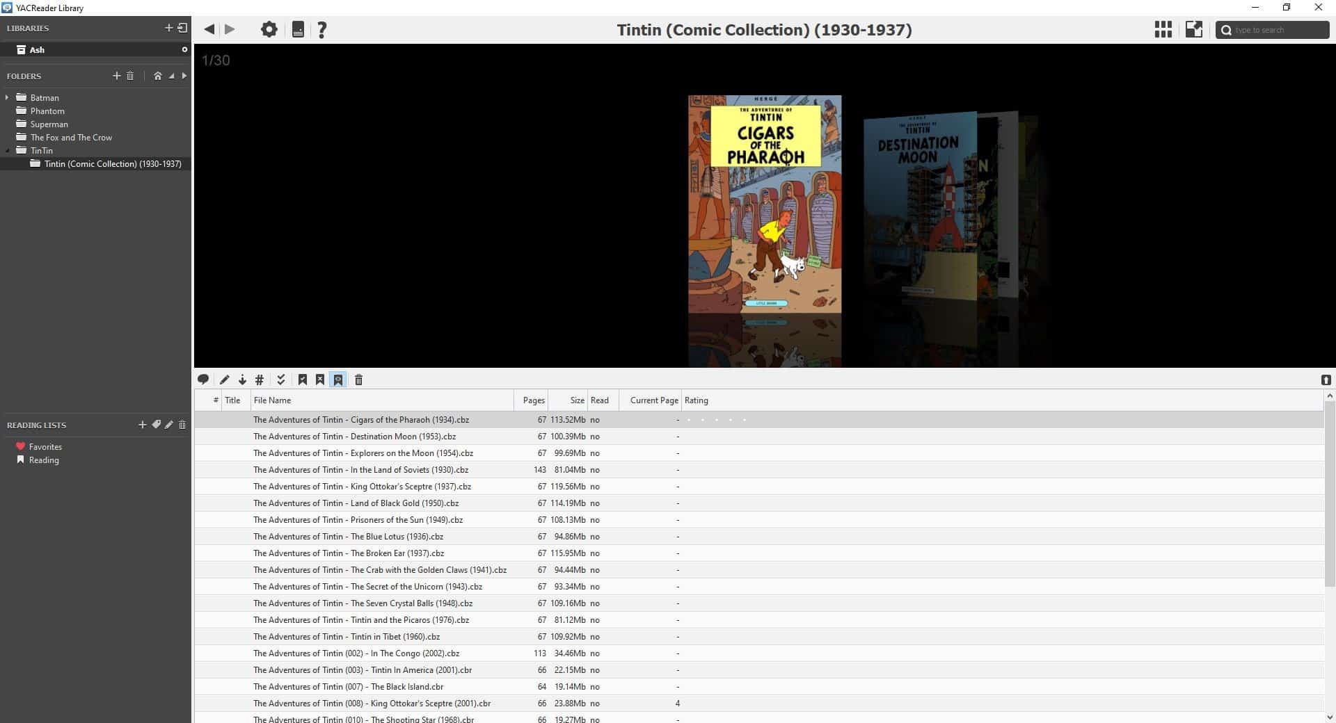Image resolution: width=1336 pixels, height=723 pixels.
Task: Click Destination Moon cover in flow
Action: pyautogui.click(x=918, y=206)
